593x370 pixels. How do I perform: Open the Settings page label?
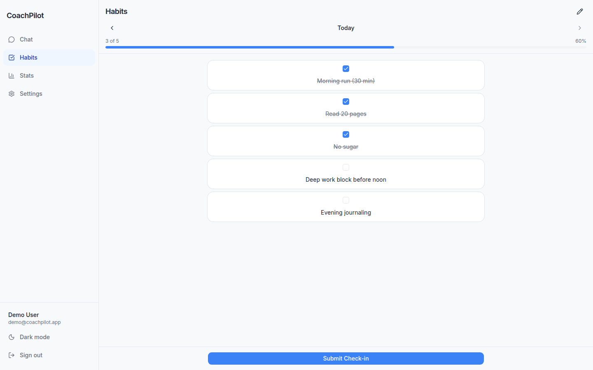(31, 94)
